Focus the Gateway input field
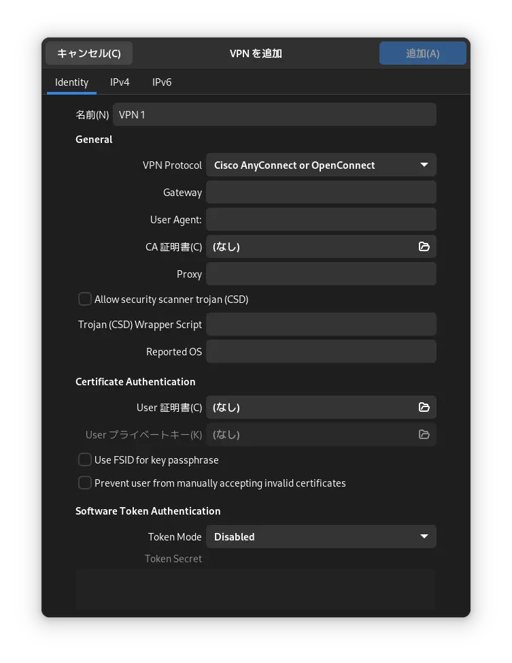 321,193
